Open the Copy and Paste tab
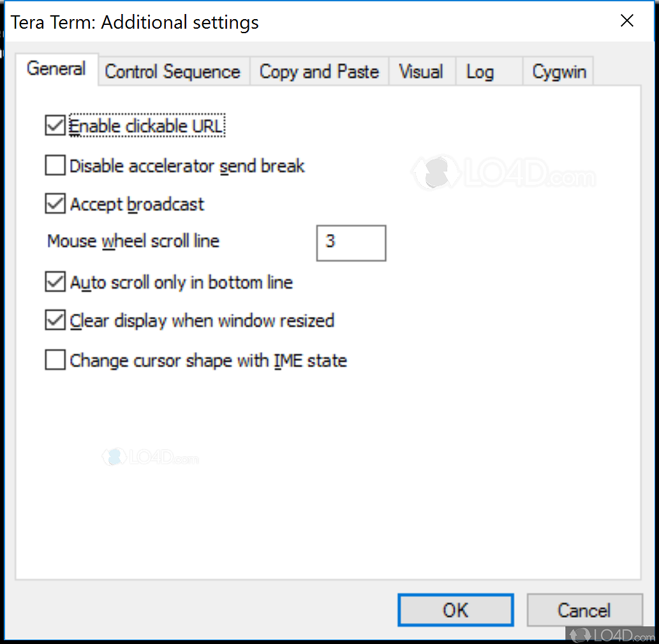 (x=319, y=72)
